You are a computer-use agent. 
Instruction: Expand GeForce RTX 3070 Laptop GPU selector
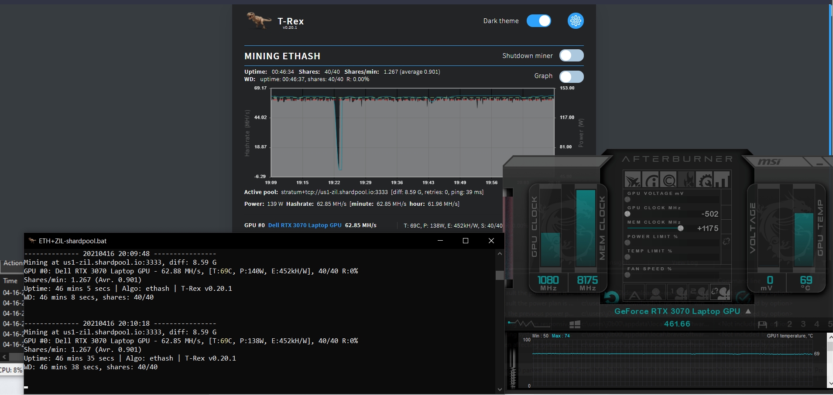748,311
